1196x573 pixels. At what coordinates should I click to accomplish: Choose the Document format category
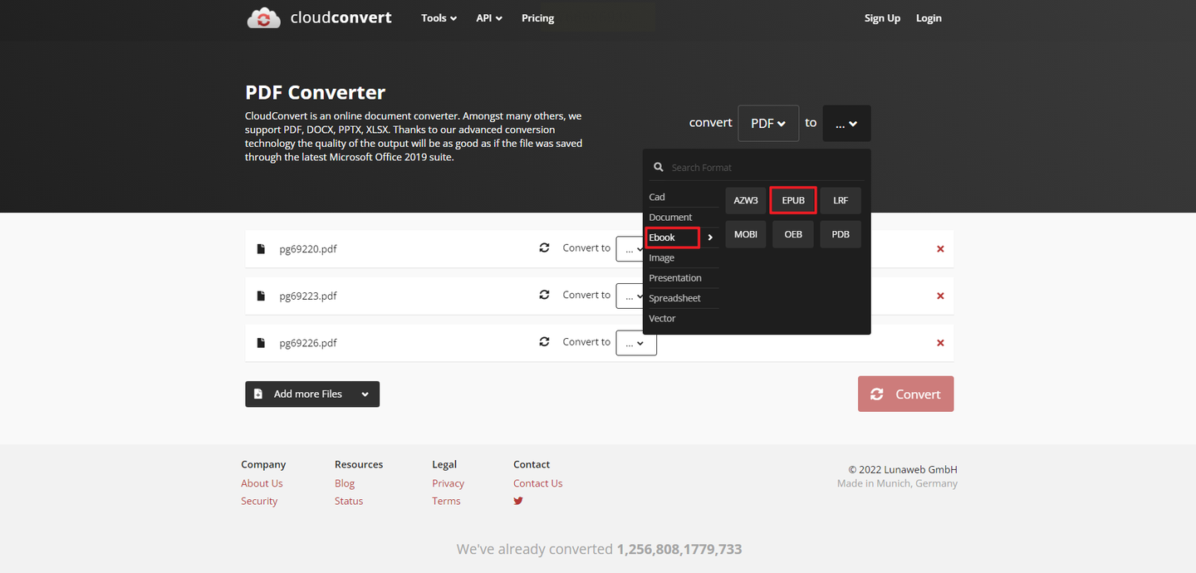670,218
